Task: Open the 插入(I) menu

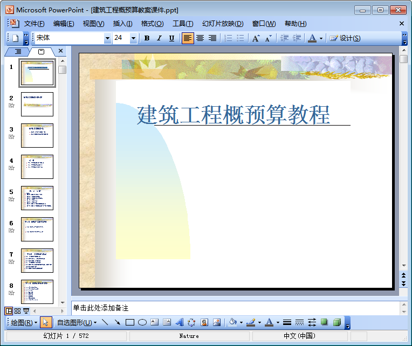Action: click(123, 24)
